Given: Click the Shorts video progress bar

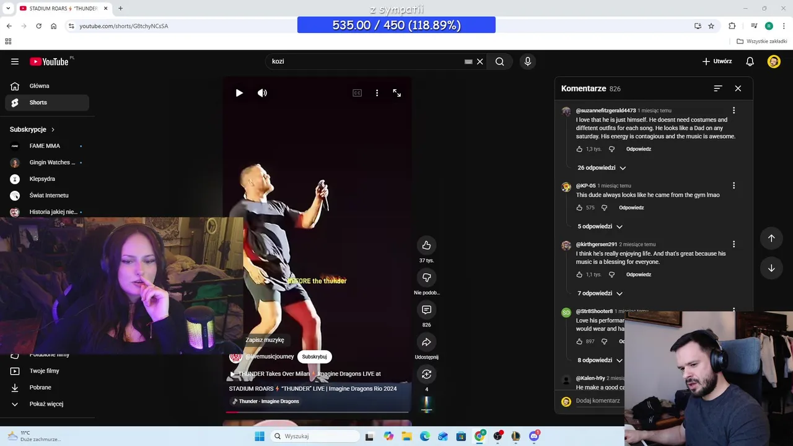Looking at the screenshot, I should [317, 411].
